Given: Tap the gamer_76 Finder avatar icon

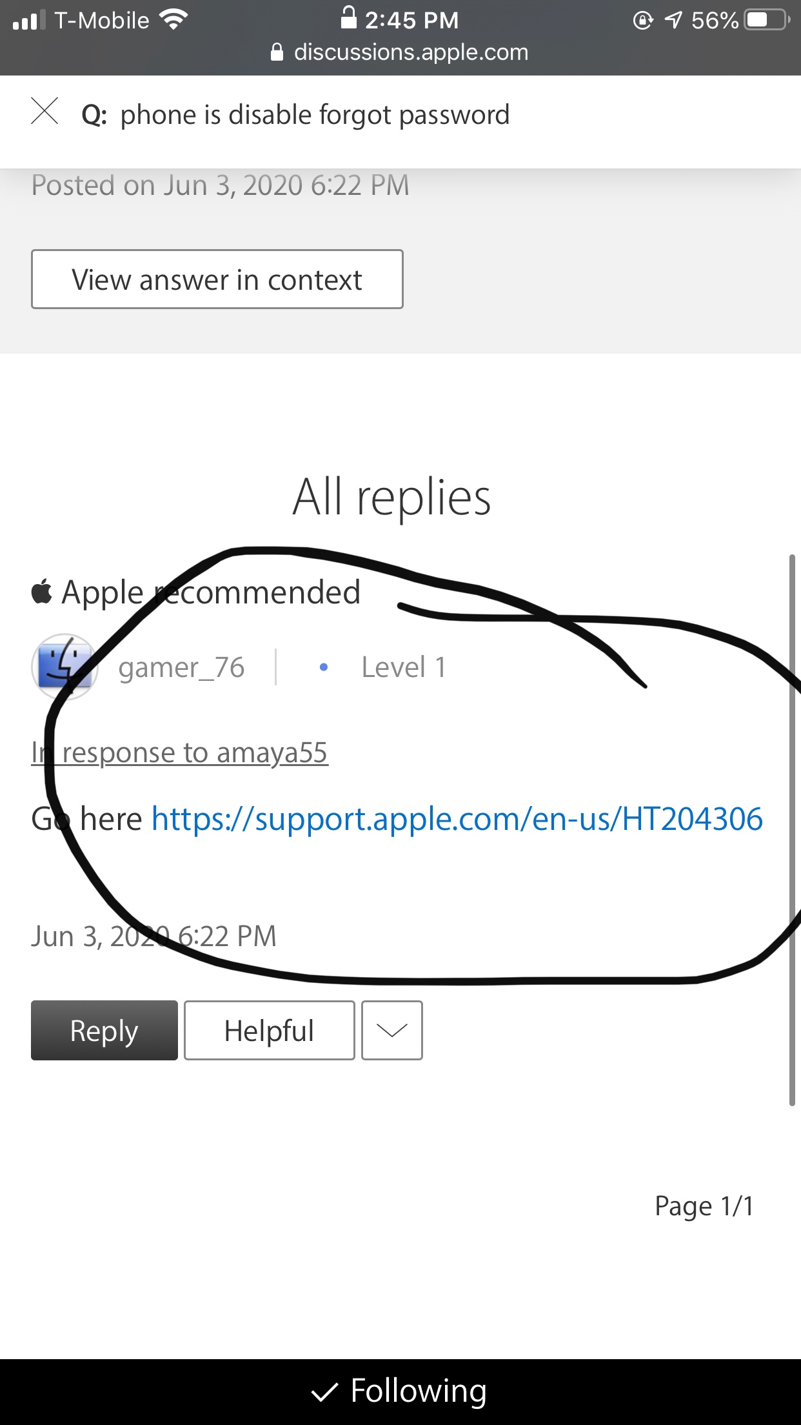Looking at the screenshot, I should click(64, 667).
